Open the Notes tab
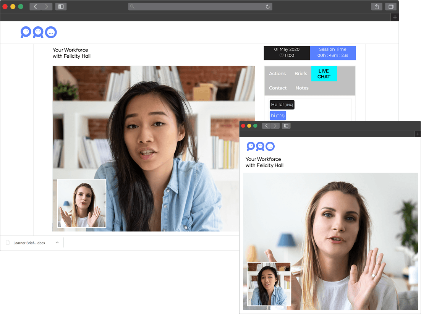The image size is (421, 314). [x=302, y=88]
